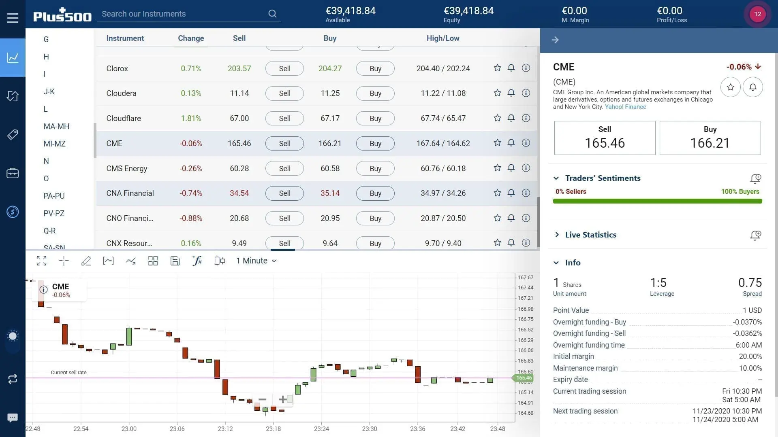This screenshot has width=778, height=437.
Task: Add CME to favorites in details panel
Action: tap(731, 87)
